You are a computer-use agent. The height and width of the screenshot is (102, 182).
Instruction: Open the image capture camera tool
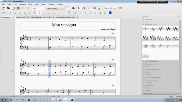(x=121, y=8)
